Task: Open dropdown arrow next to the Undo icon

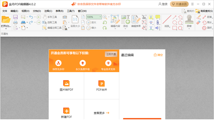Action: tap(35, 17)
